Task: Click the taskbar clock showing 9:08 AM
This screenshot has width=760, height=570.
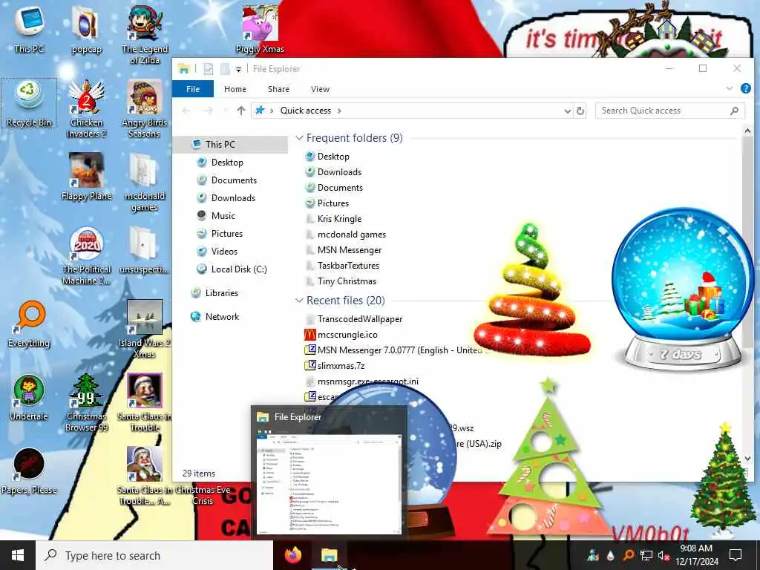Action: tap(696, 555)
